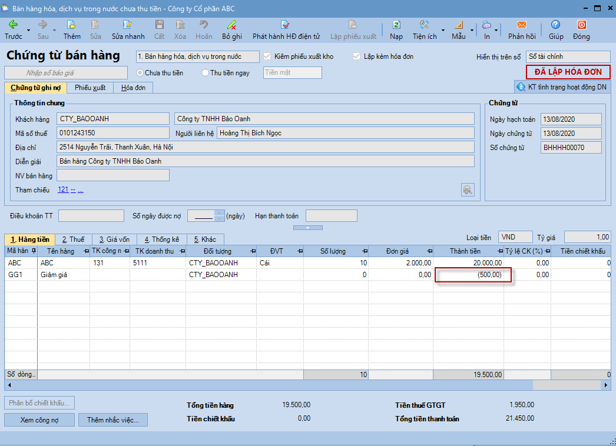Image resolution: width=616 pixels, height=446 pixels.
Task: Click the Xóa delete icon
Action: pyautogui.click(x=180, y=25)
